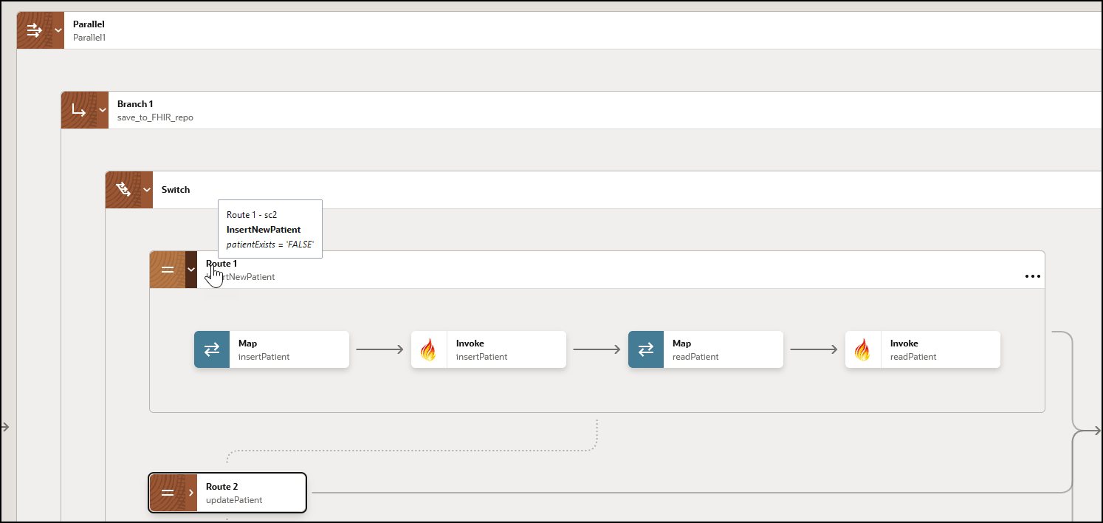Click the Invoke insertPatient label

pos(481,356)
